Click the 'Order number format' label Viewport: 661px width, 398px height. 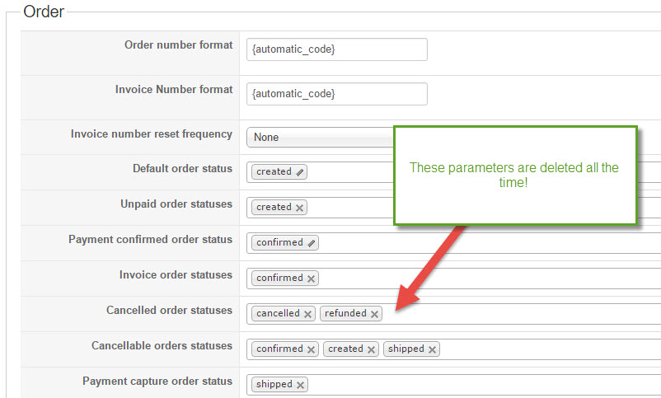pyautogui.click(x=178, y=44)
